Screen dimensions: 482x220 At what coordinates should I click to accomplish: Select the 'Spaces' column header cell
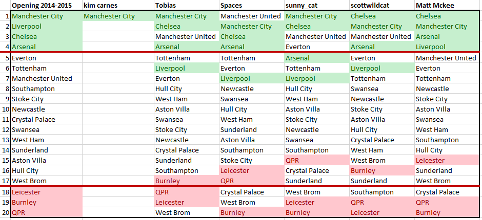click(252, 5)
